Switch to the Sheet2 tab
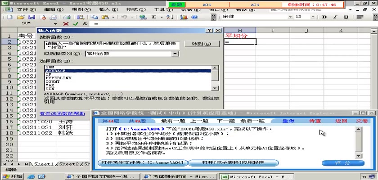The width and height of the screenshot is (378, 180). [69, 164]
